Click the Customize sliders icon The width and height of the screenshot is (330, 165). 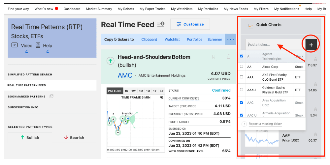(179, 24)
